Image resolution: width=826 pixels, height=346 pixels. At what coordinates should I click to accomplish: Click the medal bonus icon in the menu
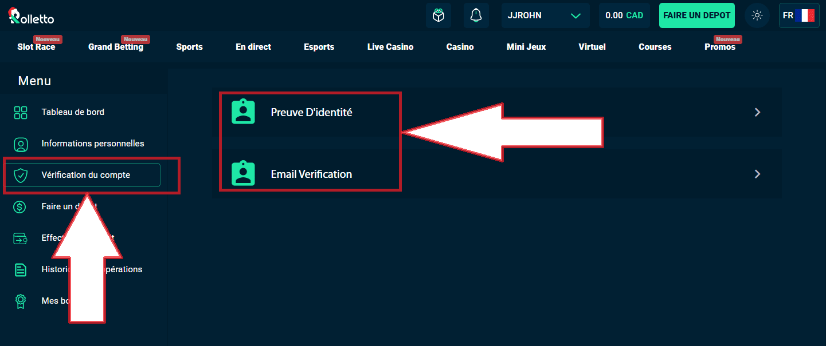tap(20, 301)
